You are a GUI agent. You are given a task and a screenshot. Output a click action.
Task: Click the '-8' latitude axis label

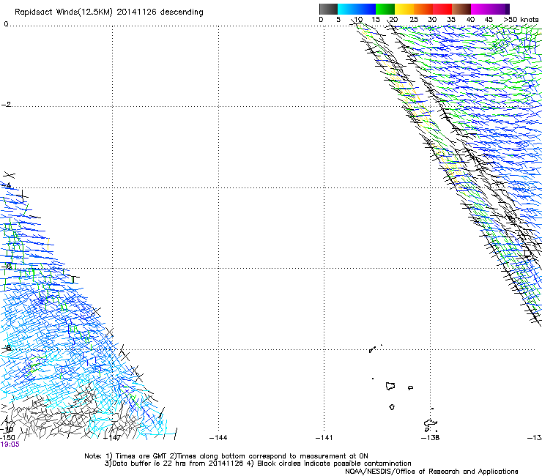[6, 348]
